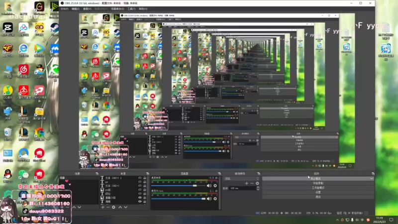The height and width of the screenshot is (224, 398).
Task: Open the 场景集合(S) menu
Action: coord(117,9)
